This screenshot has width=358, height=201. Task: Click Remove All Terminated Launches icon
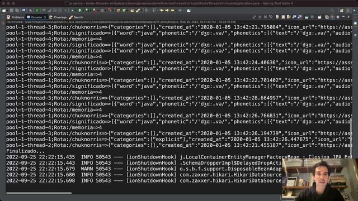point(271,17)
